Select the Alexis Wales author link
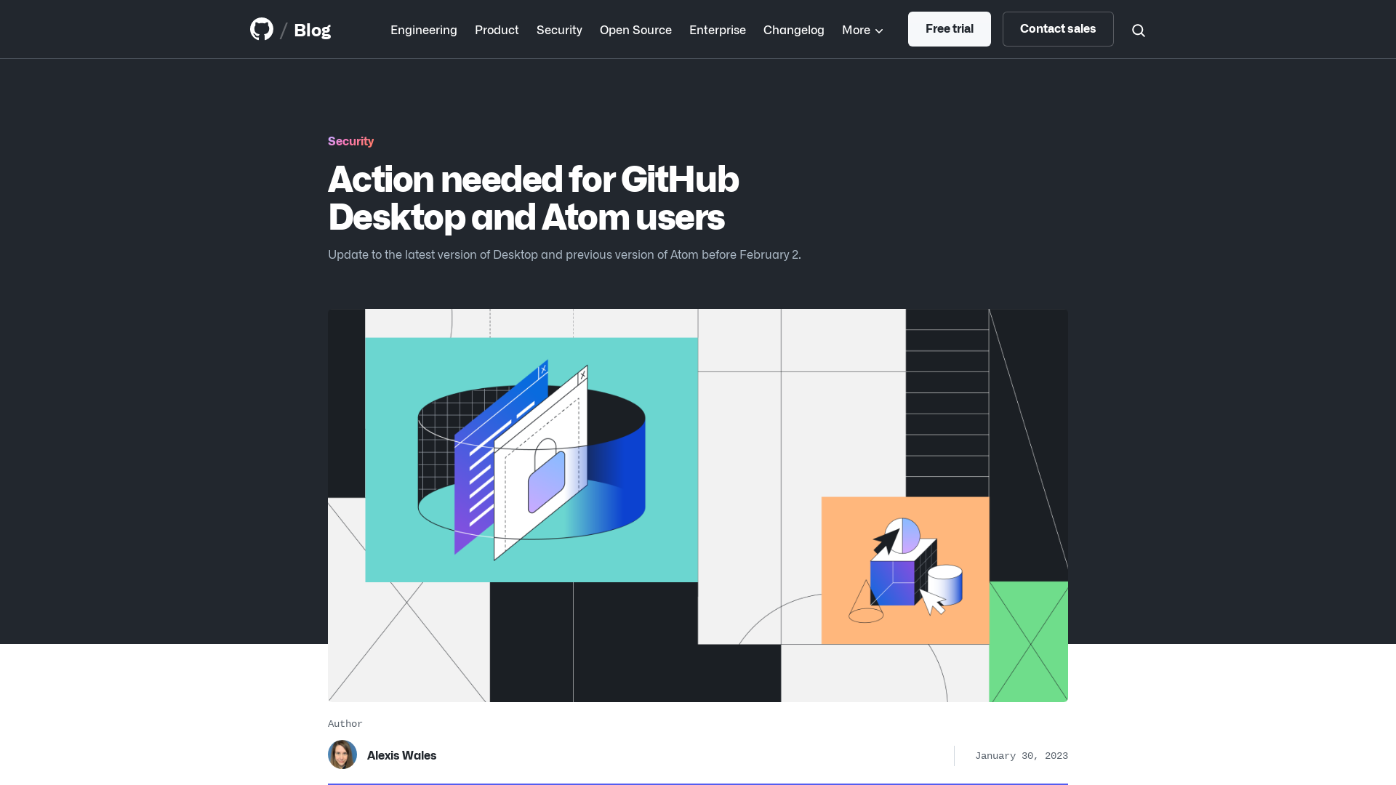1396x785 pixels. [x=401, y=754]
